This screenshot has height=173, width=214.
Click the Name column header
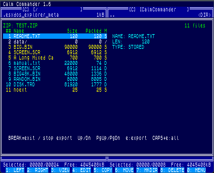[x=19, y=31]
